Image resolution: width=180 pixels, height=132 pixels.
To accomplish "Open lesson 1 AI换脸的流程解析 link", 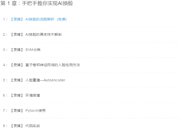I will (x=40, y=19).
